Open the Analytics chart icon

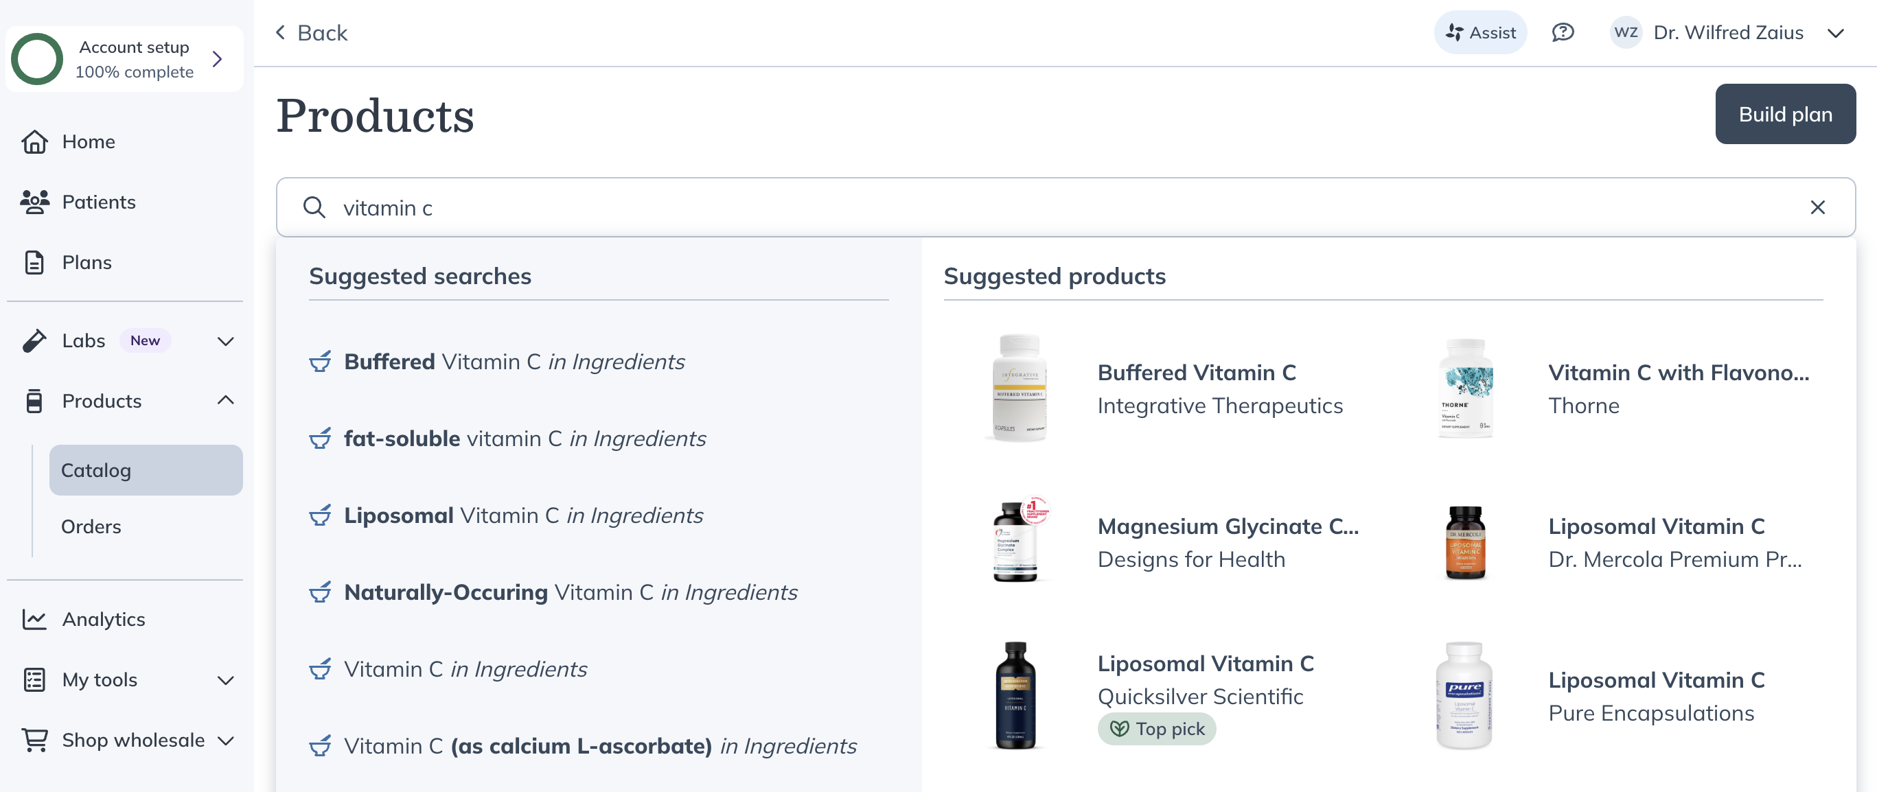pos(34,618)
